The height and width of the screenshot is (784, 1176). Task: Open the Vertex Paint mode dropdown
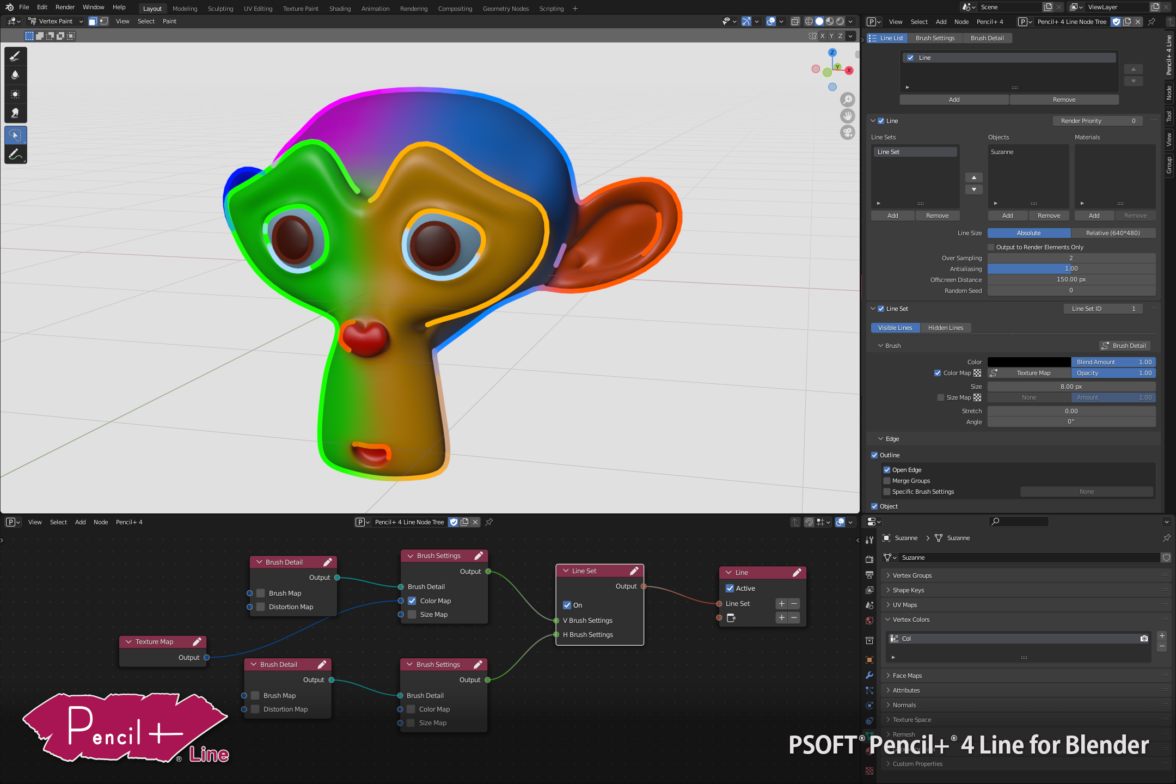click(57, 21)
